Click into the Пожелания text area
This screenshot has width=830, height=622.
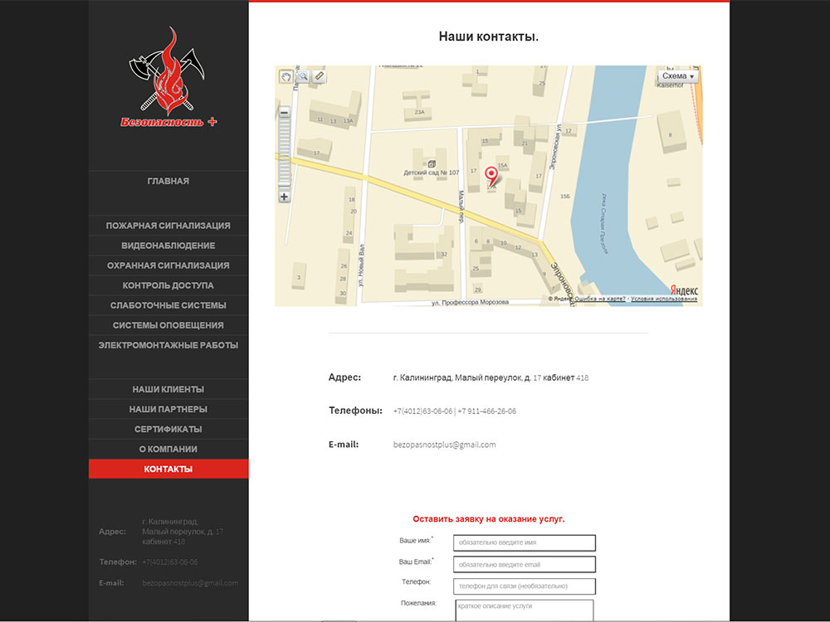pos(524,610)
